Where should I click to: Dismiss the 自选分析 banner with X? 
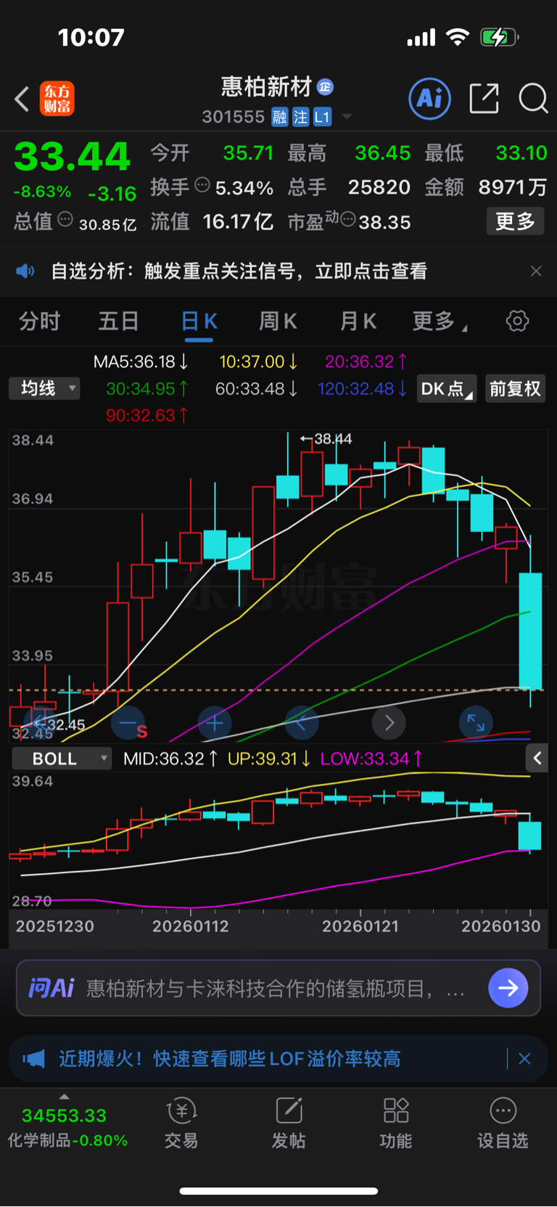coord(536,271)
